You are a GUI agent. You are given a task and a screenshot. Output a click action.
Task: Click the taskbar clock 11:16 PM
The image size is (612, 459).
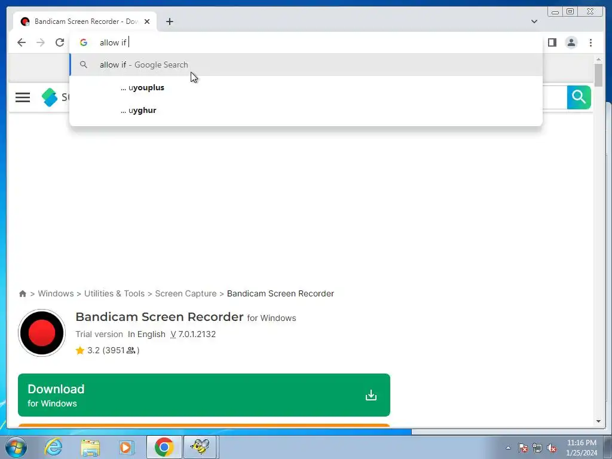pyautogui.click(x=582, y=443)
